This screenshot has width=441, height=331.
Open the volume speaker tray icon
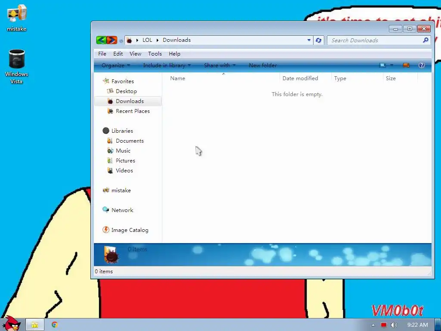[394, 325]
